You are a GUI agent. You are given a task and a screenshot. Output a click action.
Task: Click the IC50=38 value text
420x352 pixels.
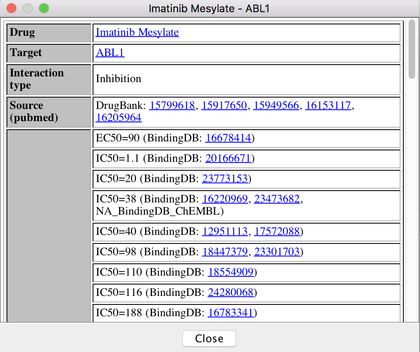coord(116,199)
